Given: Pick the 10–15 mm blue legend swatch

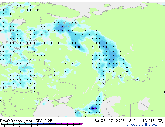Looking at the screenshot, I should coord(34,124).
